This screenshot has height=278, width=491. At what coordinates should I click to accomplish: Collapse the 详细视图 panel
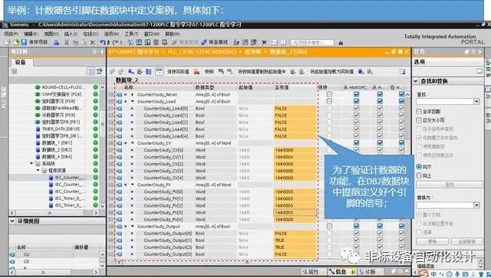pyautogui.click(x=12, y=221)
